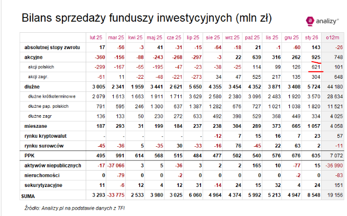Click the 'dłużne krótkoterminowe' row label

coord(52,97)
